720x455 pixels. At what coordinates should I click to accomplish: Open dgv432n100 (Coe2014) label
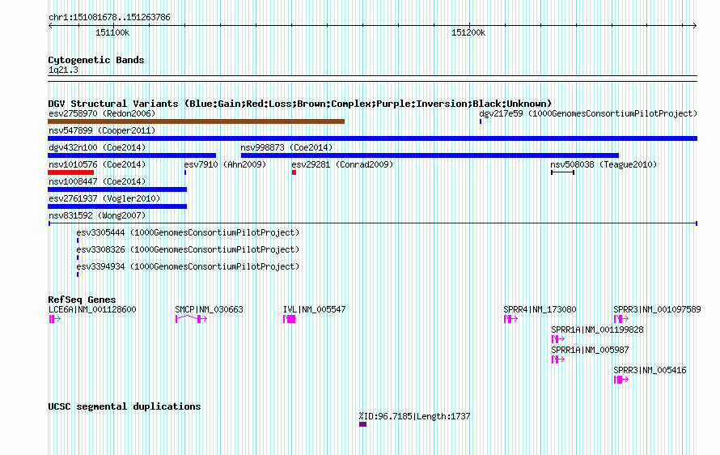point(97,147)
